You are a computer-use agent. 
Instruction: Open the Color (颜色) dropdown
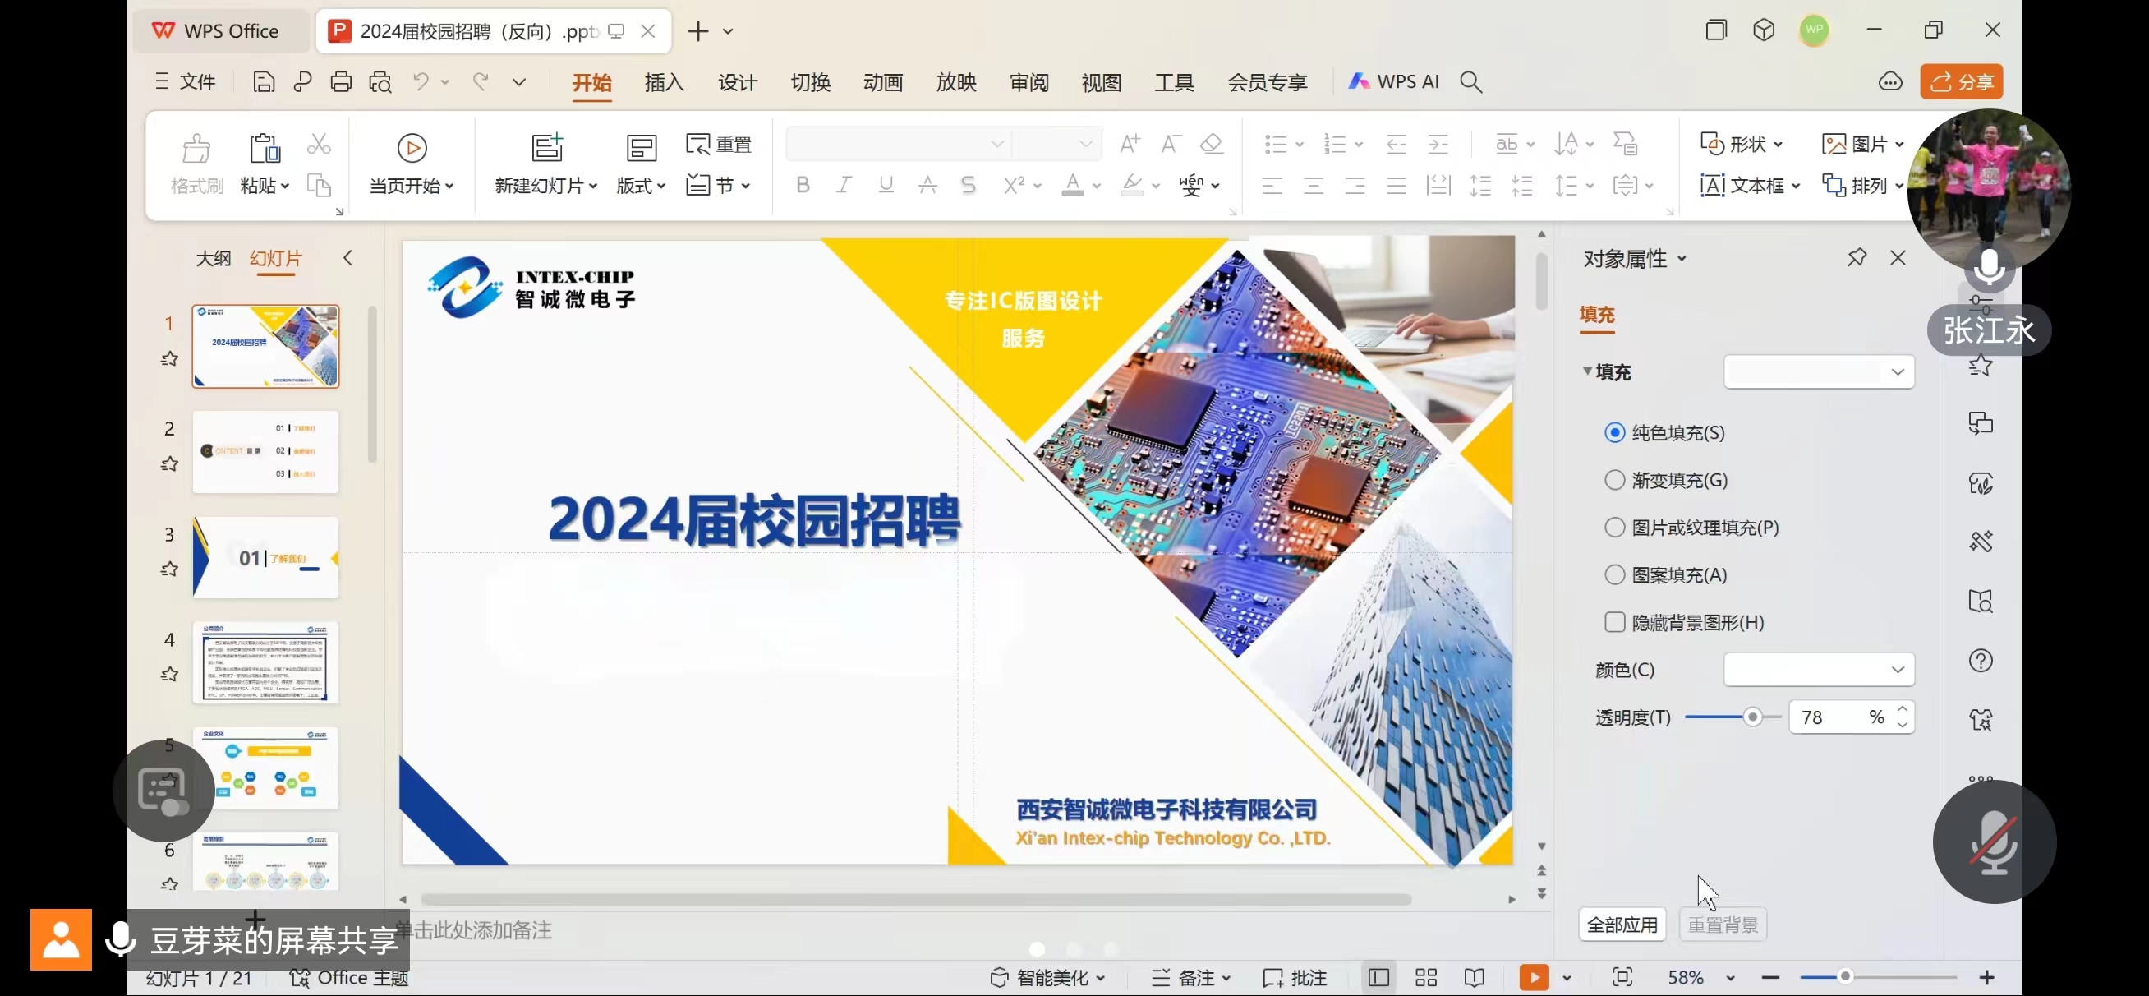[x=1819, y=670]
